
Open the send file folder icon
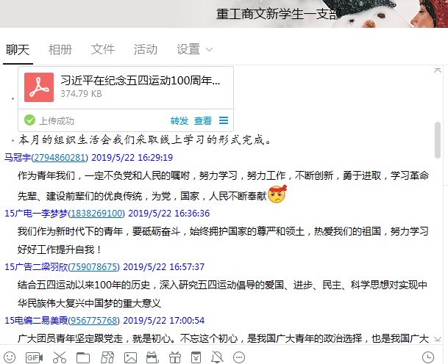83,357
